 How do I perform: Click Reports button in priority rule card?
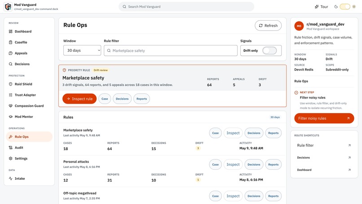click(141, 99)
